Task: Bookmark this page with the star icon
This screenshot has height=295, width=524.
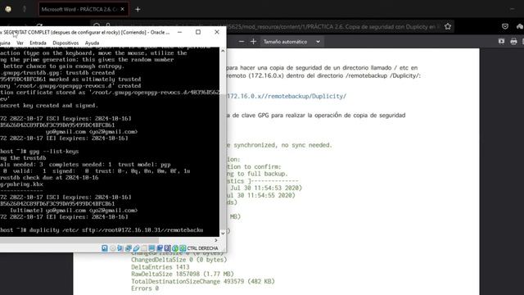Action: point(448,26)
